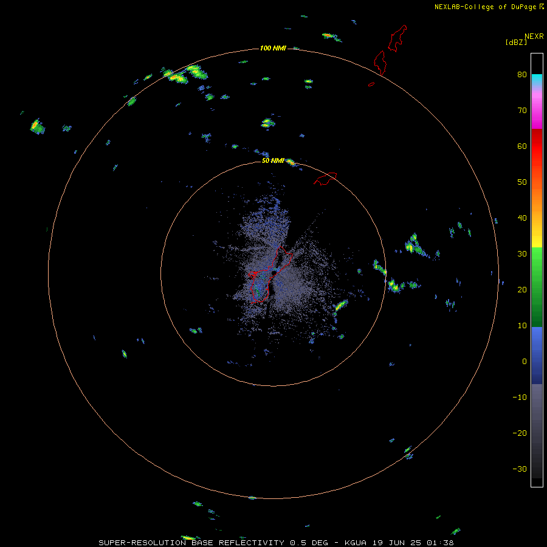Image resolution: width=547 pixels, height=547 pixels.
Task: Click the 0 value on dBZ scale
Action: coord(525,362)
